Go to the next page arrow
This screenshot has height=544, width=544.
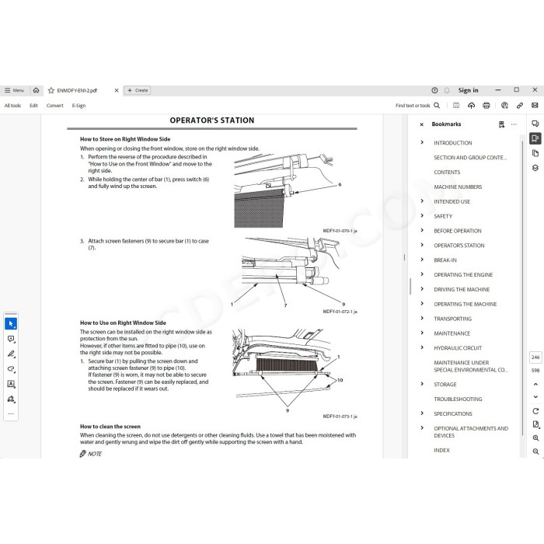tap(535, 396)
